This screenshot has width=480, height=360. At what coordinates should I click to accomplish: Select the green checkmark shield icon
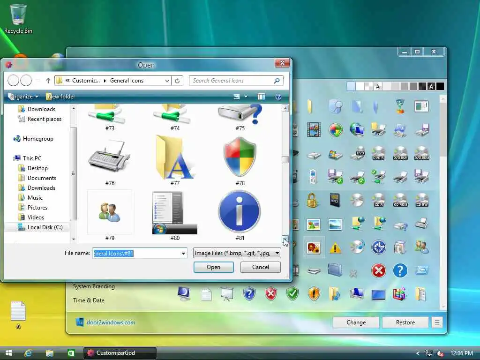point(292,293)
